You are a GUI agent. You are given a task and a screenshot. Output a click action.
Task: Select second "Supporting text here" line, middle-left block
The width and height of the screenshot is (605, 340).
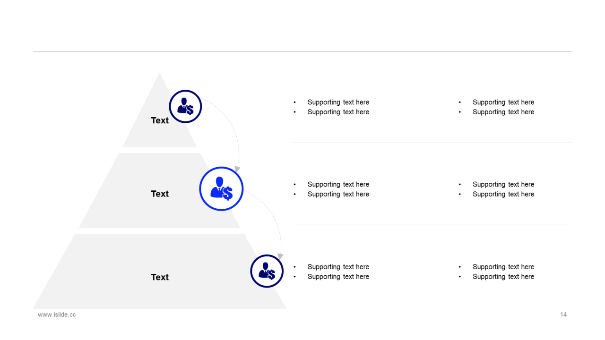338,194
